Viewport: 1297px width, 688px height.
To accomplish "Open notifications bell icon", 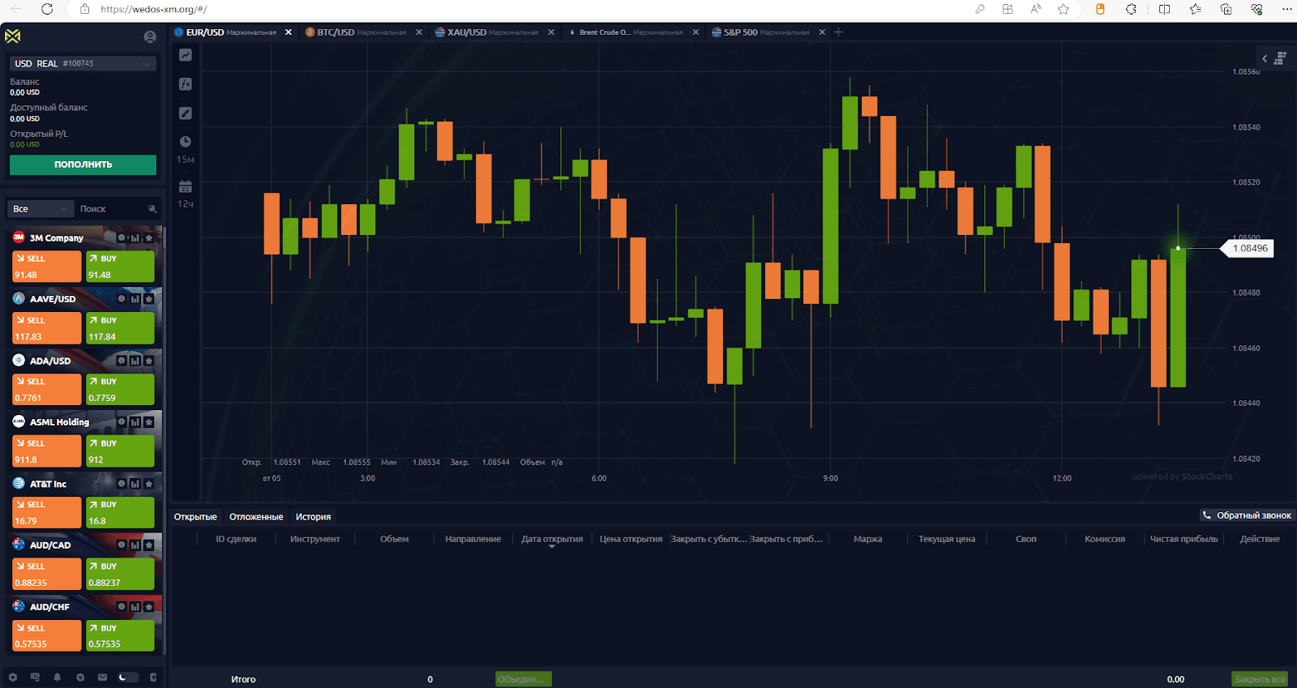I will coord(58,677).
